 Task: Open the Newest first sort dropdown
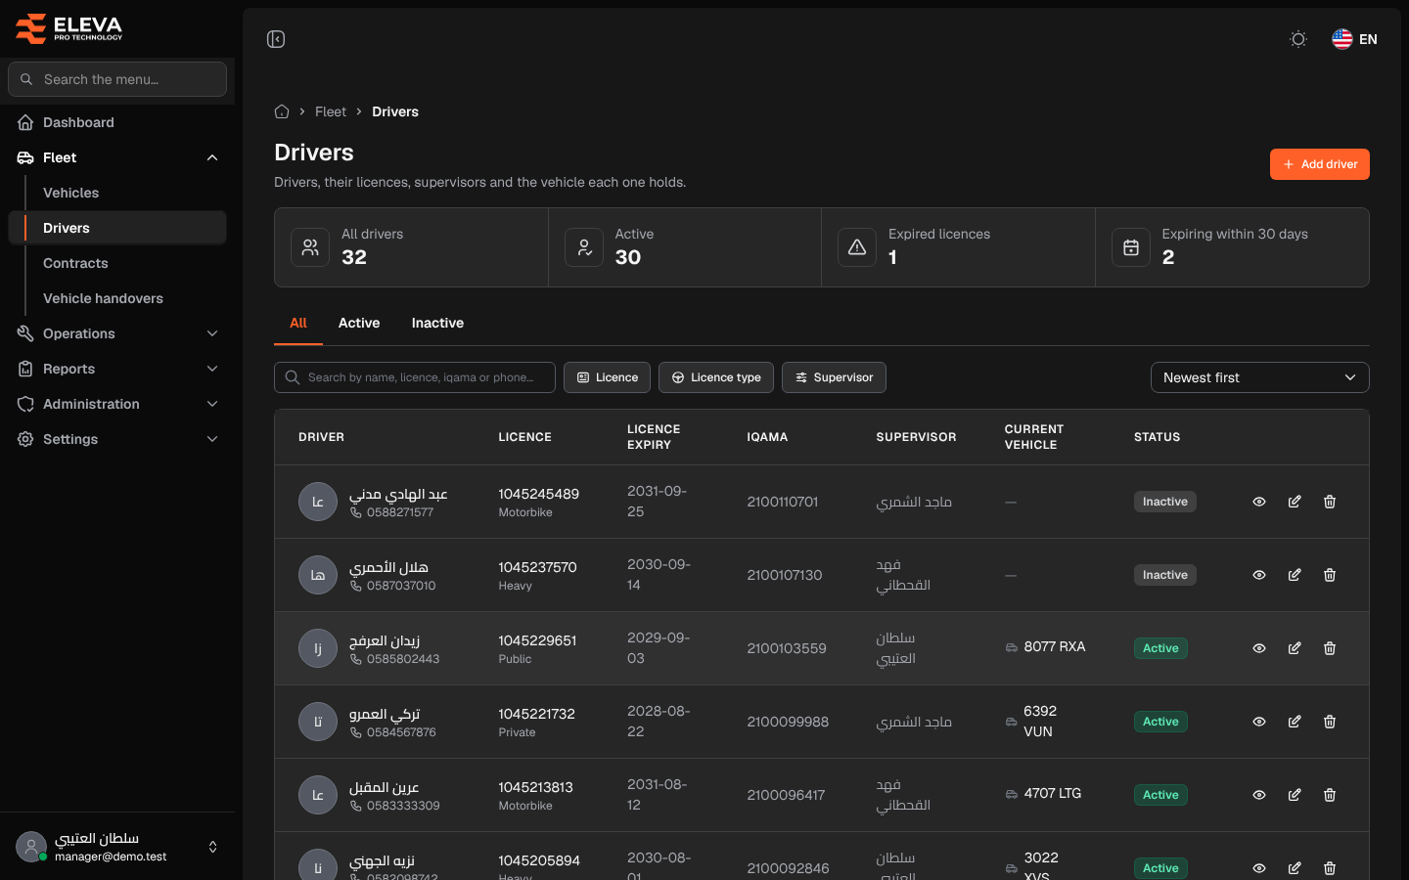click(x=1259, y=377)
